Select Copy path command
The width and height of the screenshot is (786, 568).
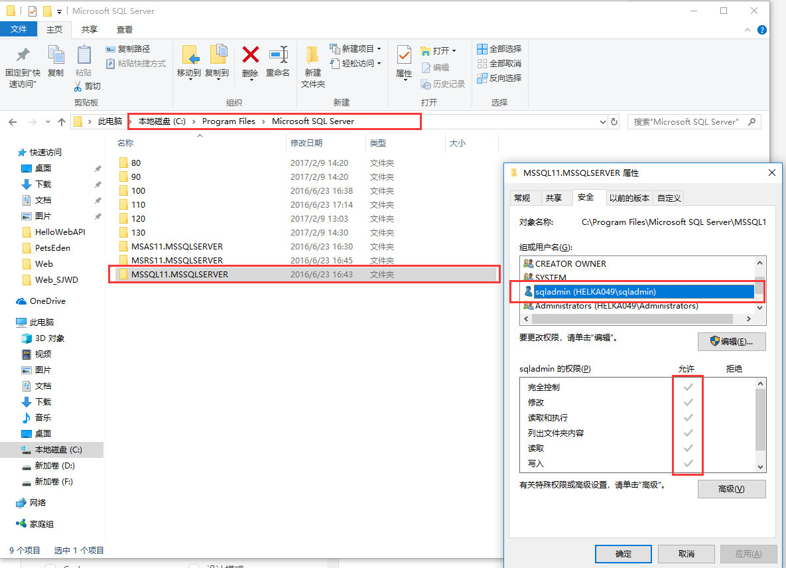pos(128,48)
